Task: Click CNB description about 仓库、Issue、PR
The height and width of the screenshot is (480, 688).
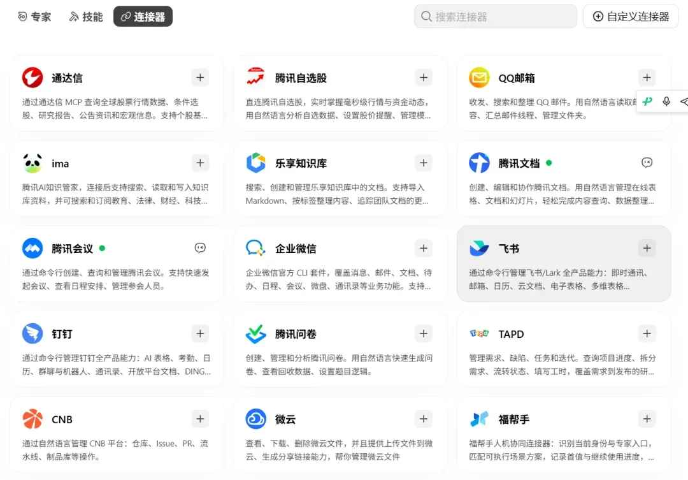Action: point(115,450)
